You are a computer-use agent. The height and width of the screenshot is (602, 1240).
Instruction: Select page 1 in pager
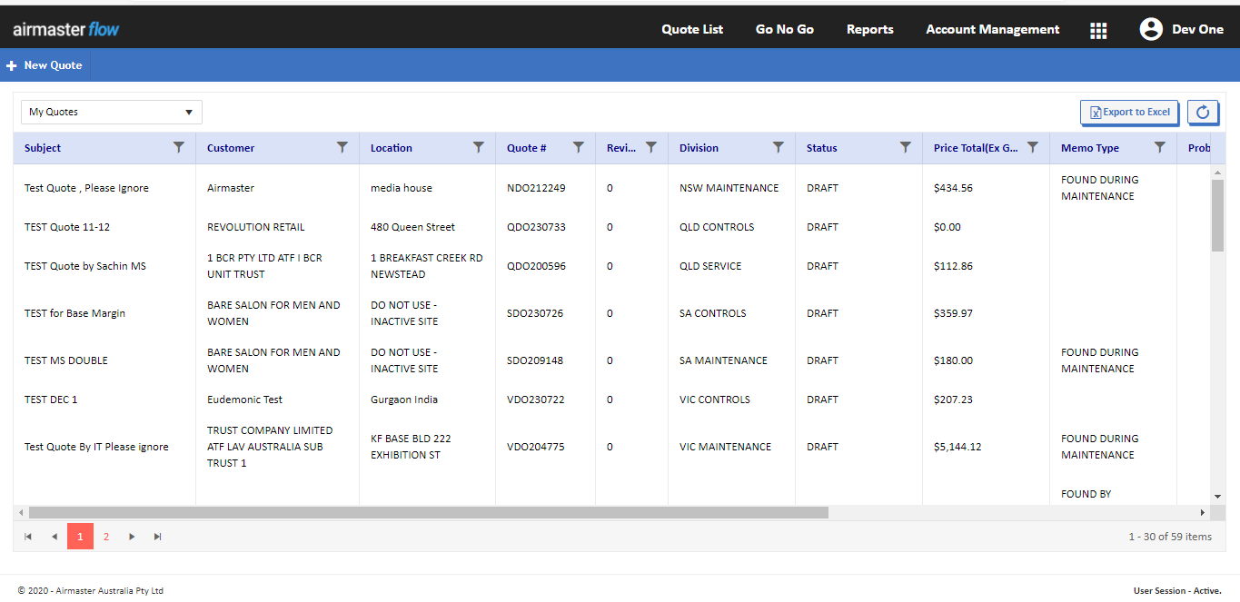80,537
